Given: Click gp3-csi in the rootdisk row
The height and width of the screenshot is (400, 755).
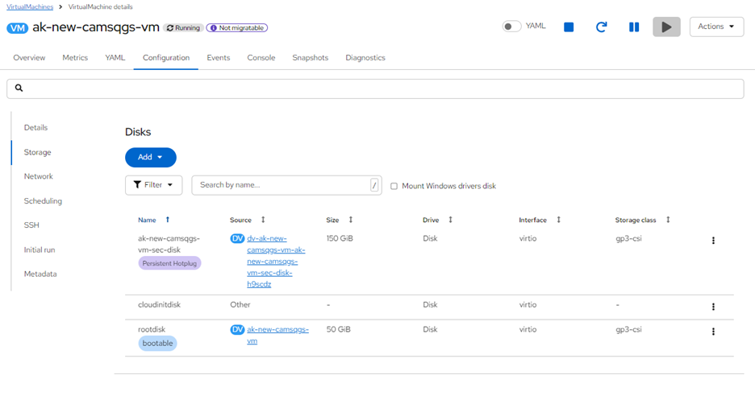Looking at the screenshot, I should click(628, 329).
